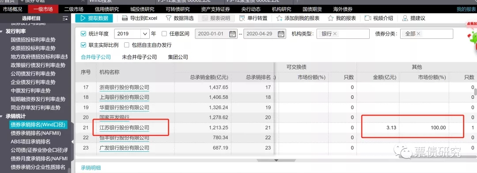Open the 数据筛选 filter icon
This screenshot has width=477, height=173.
coord(168,18)
